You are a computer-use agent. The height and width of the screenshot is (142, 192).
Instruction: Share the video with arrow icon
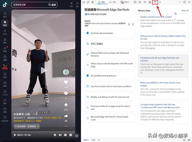(66, 116)
